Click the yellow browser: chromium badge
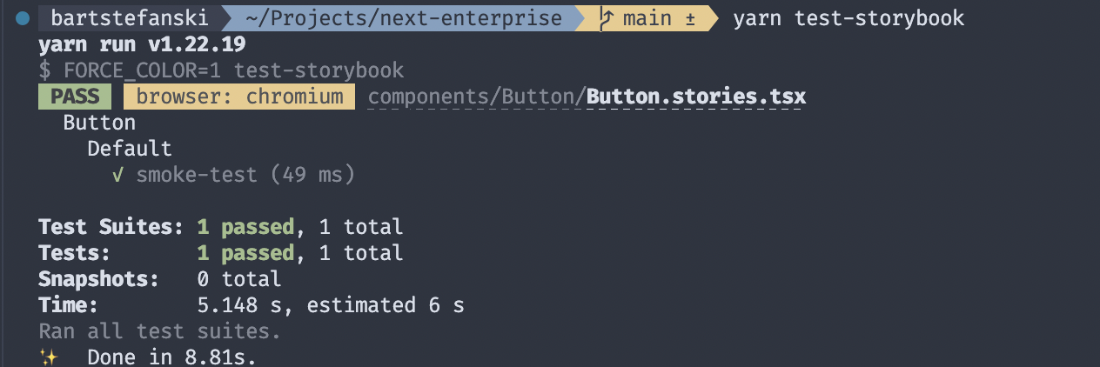 (239, 97)
